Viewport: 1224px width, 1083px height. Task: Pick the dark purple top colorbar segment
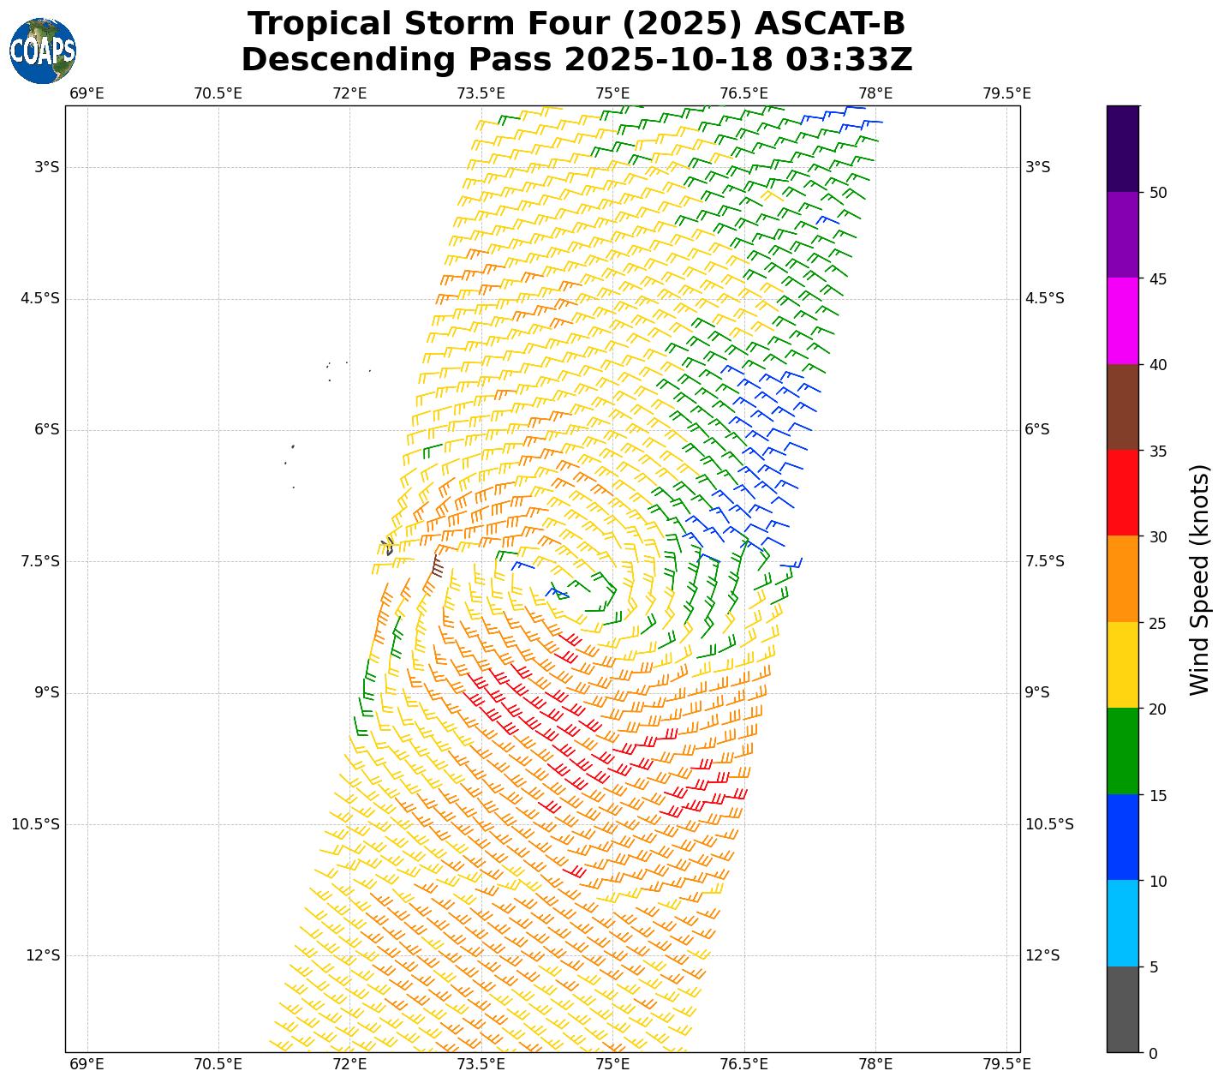pos(1122,148)
